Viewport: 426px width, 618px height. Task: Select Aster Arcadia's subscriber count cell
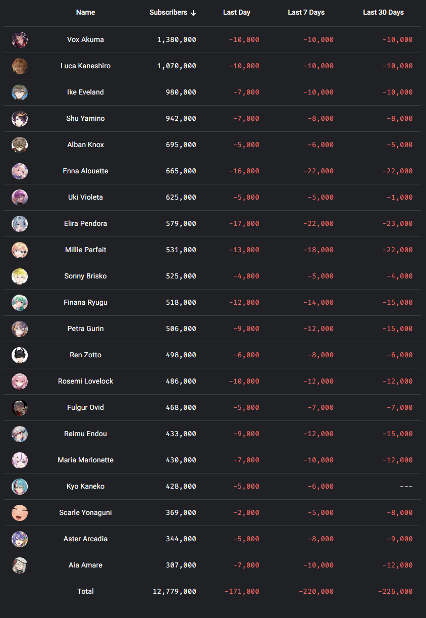(x=181, y=539)
